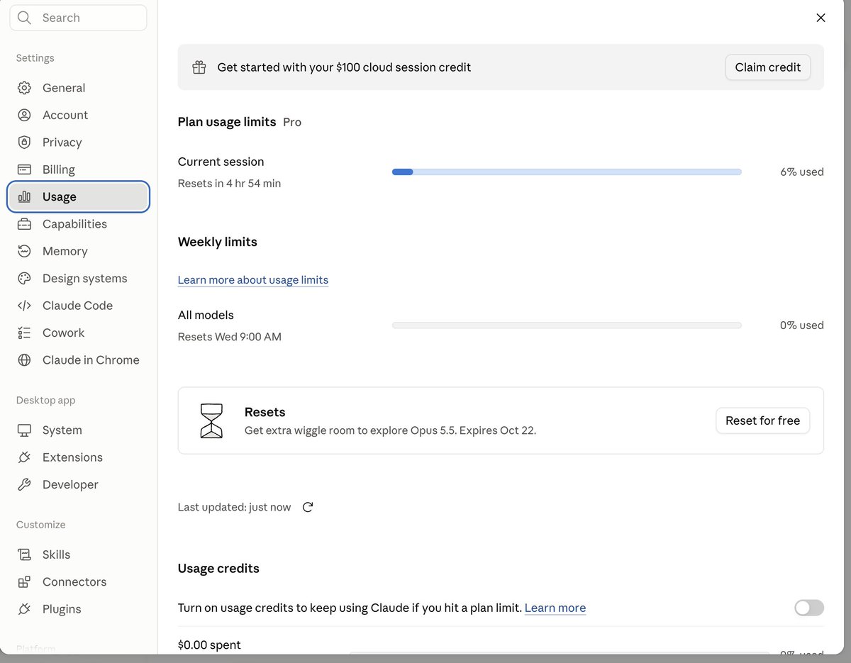851x663 pixels.
Task: Follow Learn more link under Usage credits
Action: coord(555,608)
